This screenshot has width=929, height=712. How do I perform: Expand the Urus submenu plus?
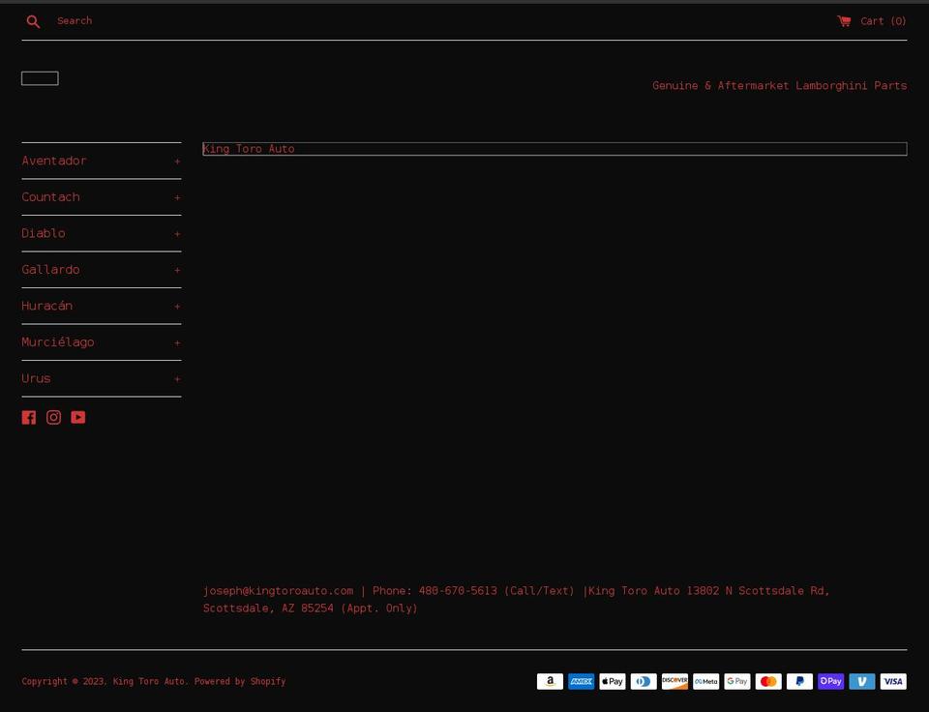[177, 379]
